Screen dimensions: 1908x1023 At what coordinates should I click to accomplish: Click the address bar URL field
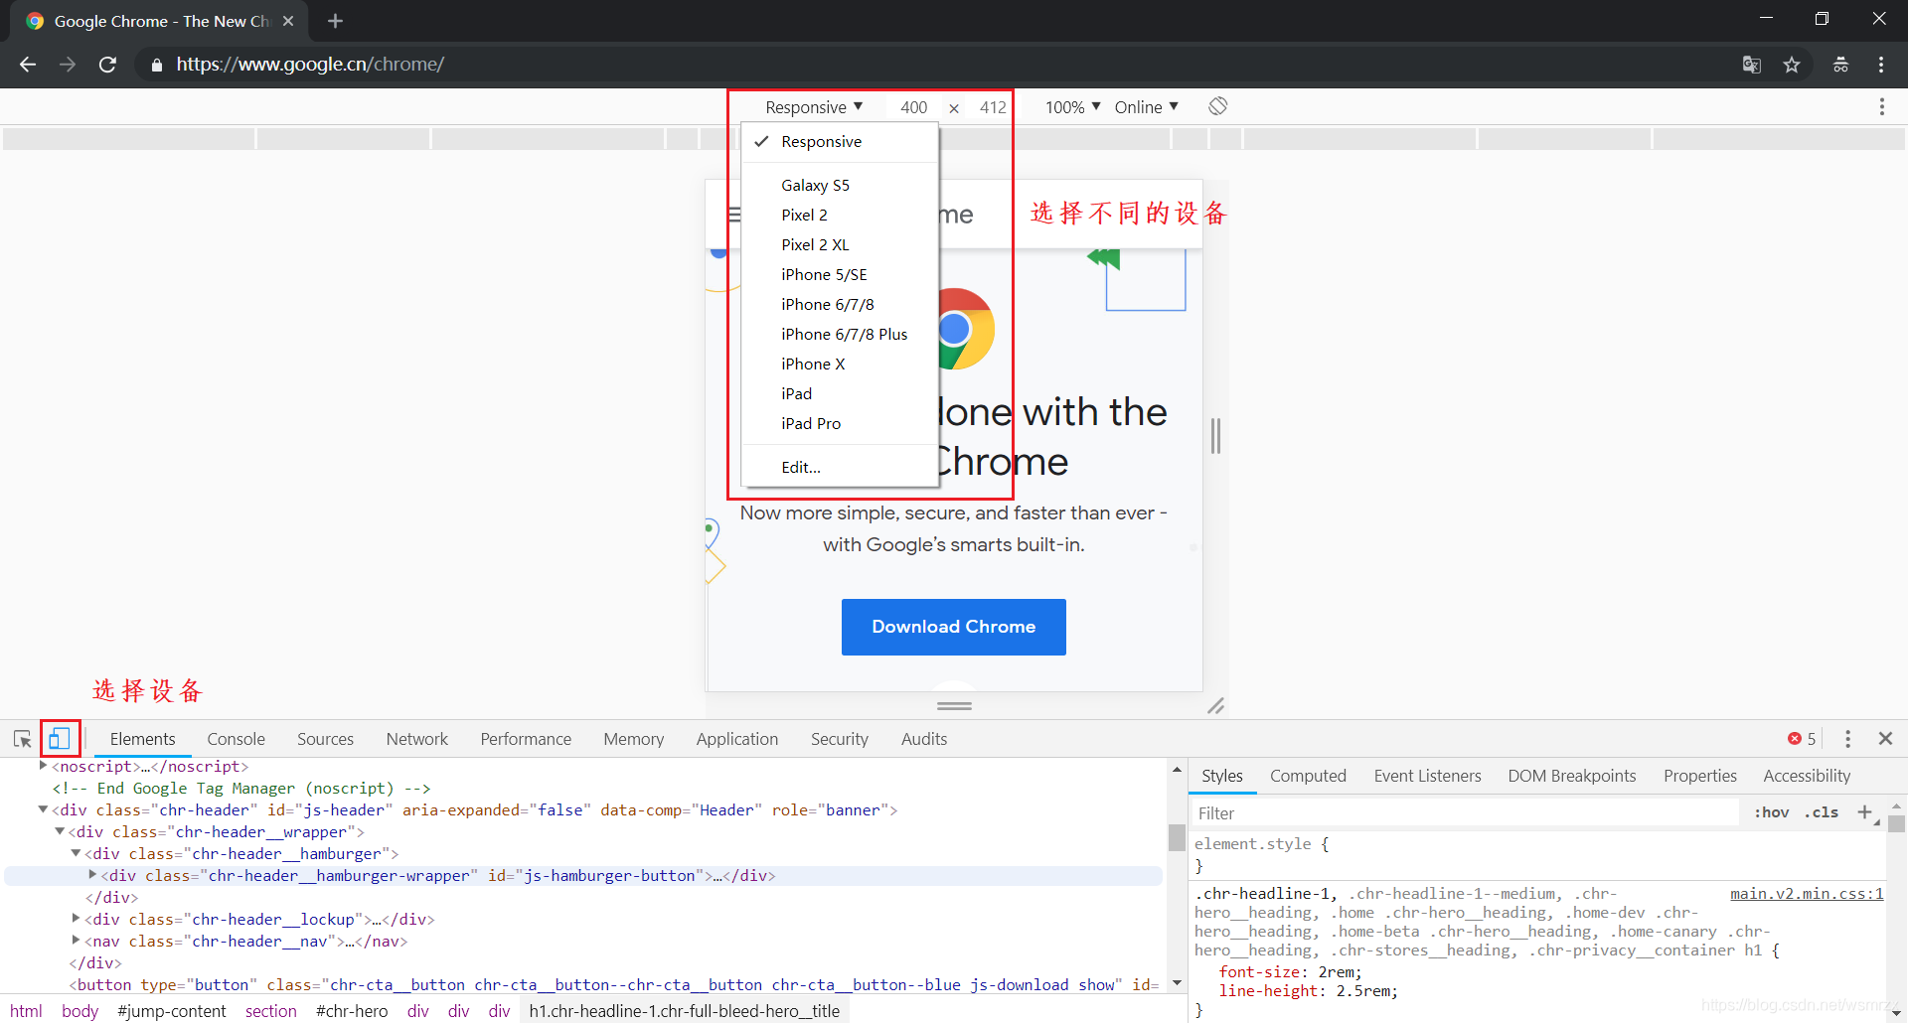coord(934,65)
